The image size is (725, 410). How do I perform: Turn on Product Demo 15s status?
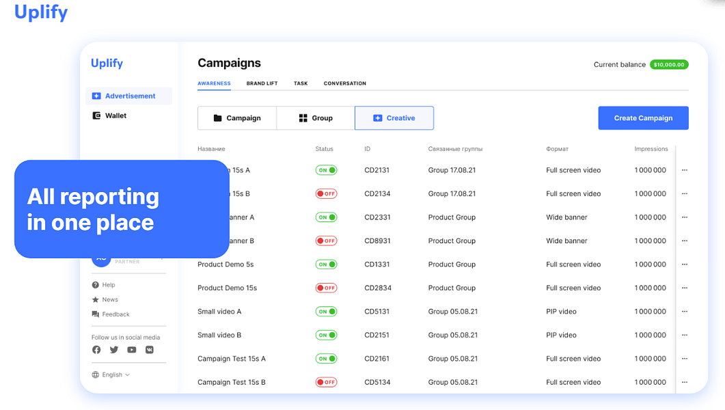coord(326,288)
